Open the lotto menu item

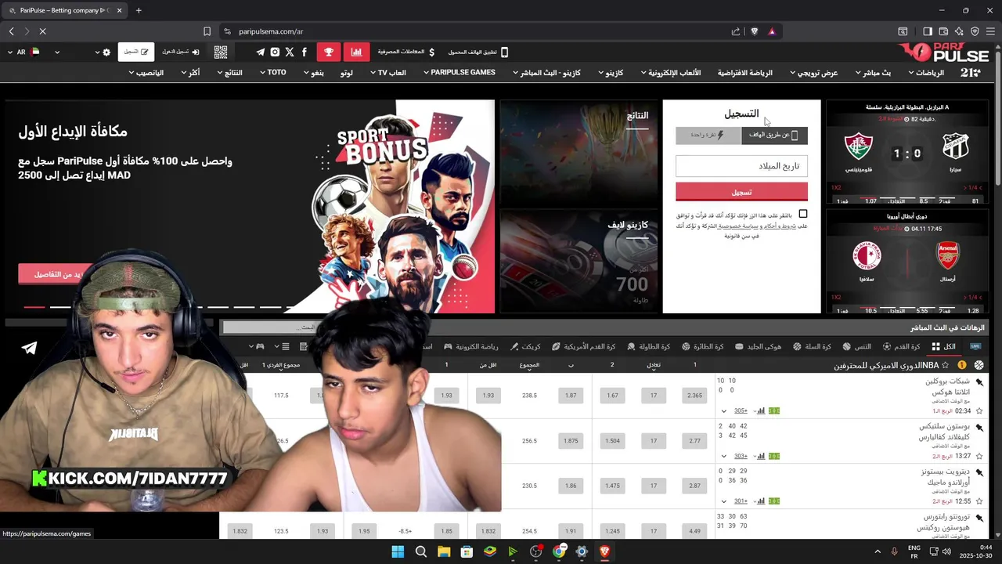coord(347,73)
